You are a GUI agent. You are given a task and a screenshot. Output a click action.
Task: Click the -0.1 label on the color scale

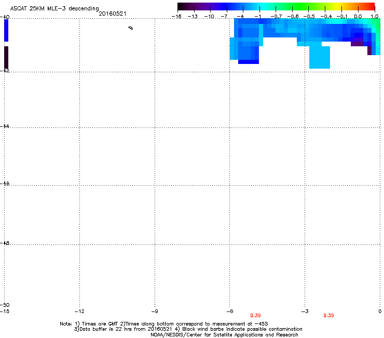click(342, 17)
